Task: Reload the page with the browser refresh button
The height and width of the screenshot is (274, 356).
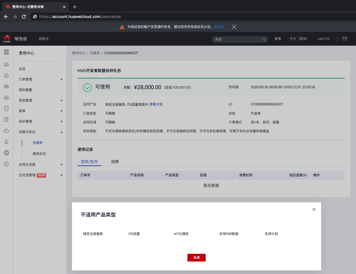Action: tap(24, 17)
